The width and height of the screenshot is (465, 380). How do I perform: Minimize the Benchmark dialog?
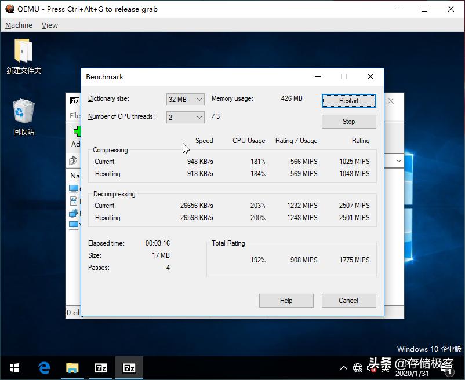318,76
